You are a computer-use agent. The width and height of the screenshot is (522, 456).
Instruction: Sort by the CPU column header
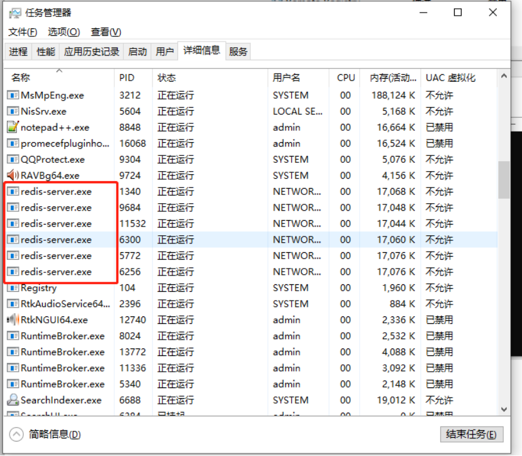pyautogui.click(x=345, y=77)
